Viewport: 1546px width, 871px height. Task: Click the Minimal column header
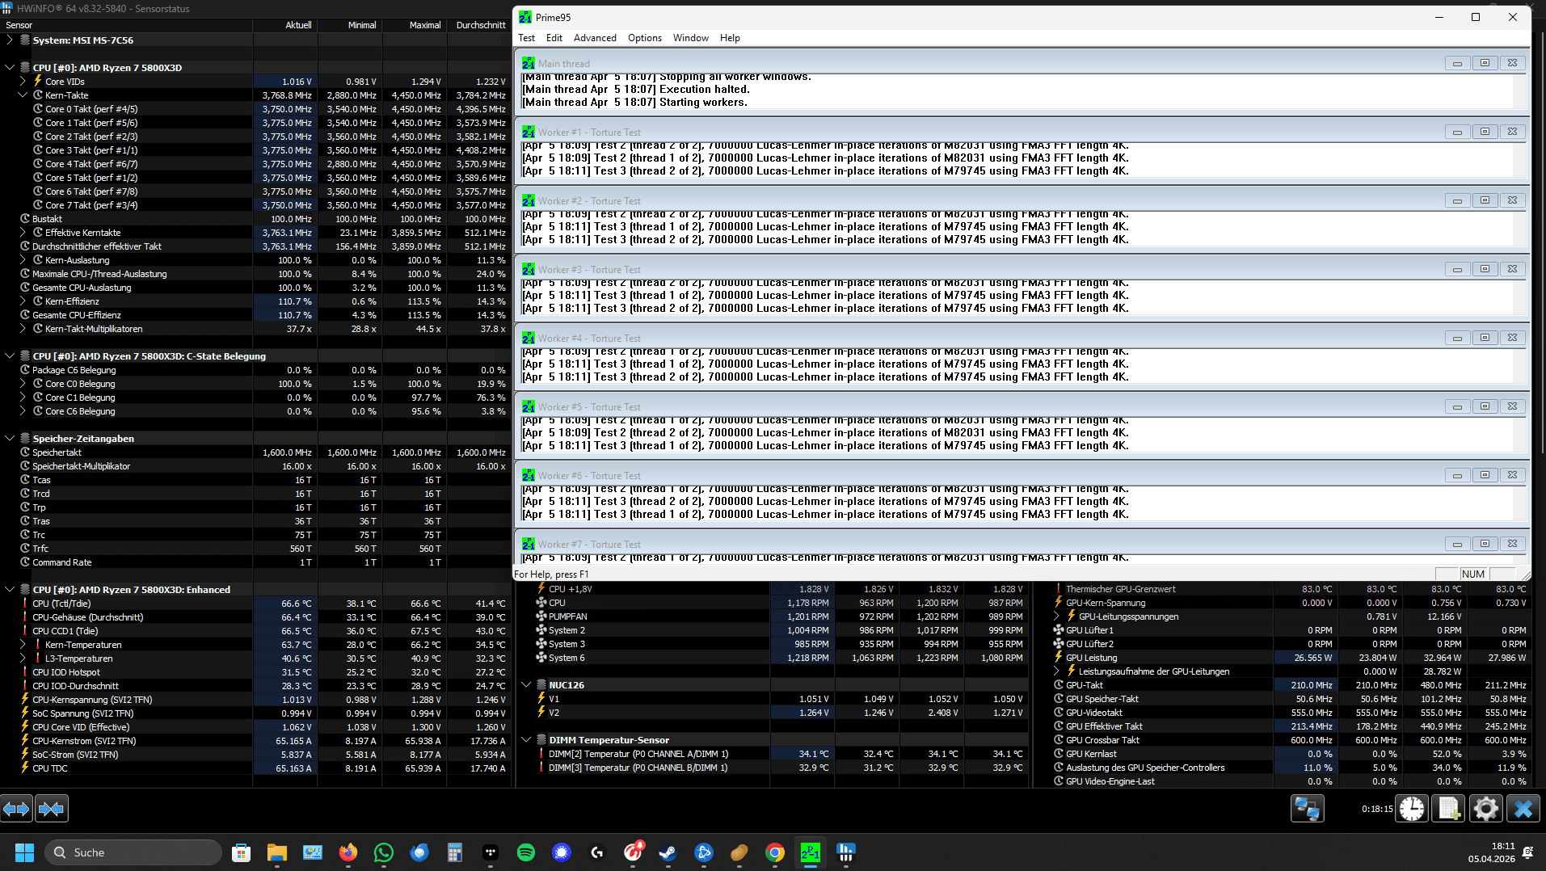(x=350, y=25)
